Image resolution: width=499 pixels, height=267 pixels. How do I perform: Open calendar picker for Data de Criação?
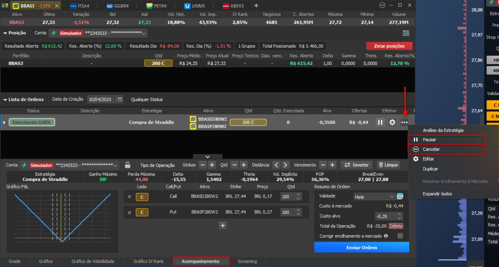click(x=120, y=99)
